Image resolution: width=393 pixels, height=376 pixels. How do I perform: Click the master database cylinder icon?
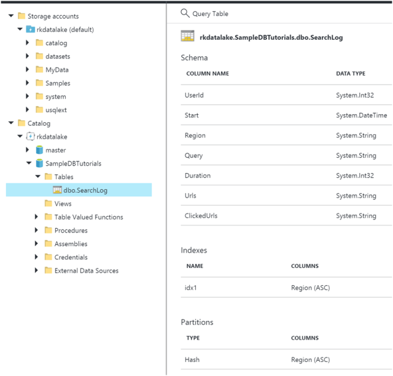point(39,150)
